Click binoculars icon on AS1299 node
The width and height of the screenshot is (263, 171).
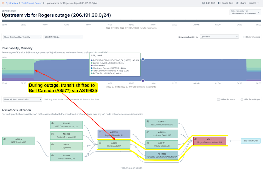pyautogui.click(x=52, y=134)
